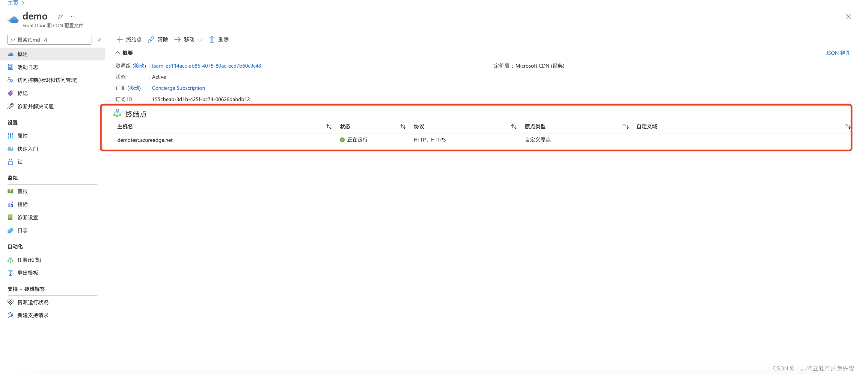
Task: Expand the 移动 move dropdown
Action: (200, 40)
